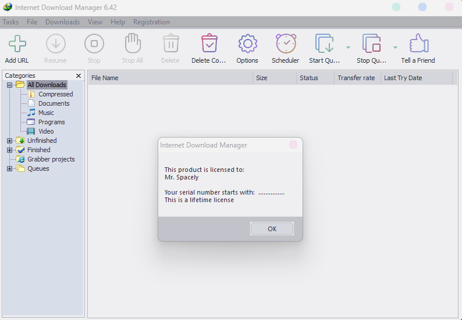Click the IDM app logo in title bar
This screenshot has height=320, width=462.
[x=8, y=7]
